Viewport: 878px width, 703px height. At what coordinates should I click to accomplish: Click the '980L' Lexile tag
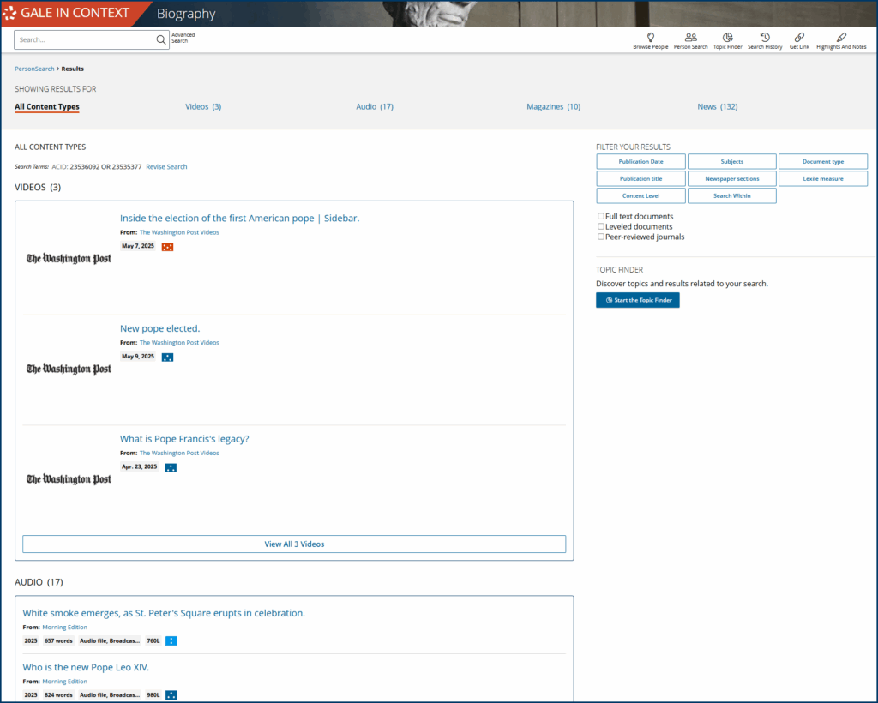153,695
